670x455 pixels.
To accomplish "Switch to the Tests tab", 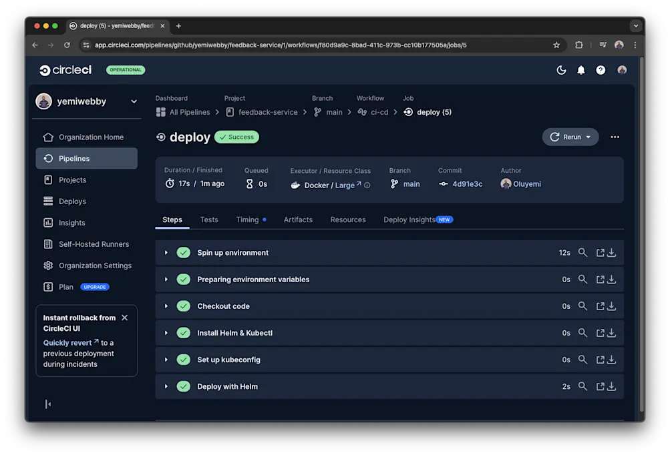I will coord(209,219).
